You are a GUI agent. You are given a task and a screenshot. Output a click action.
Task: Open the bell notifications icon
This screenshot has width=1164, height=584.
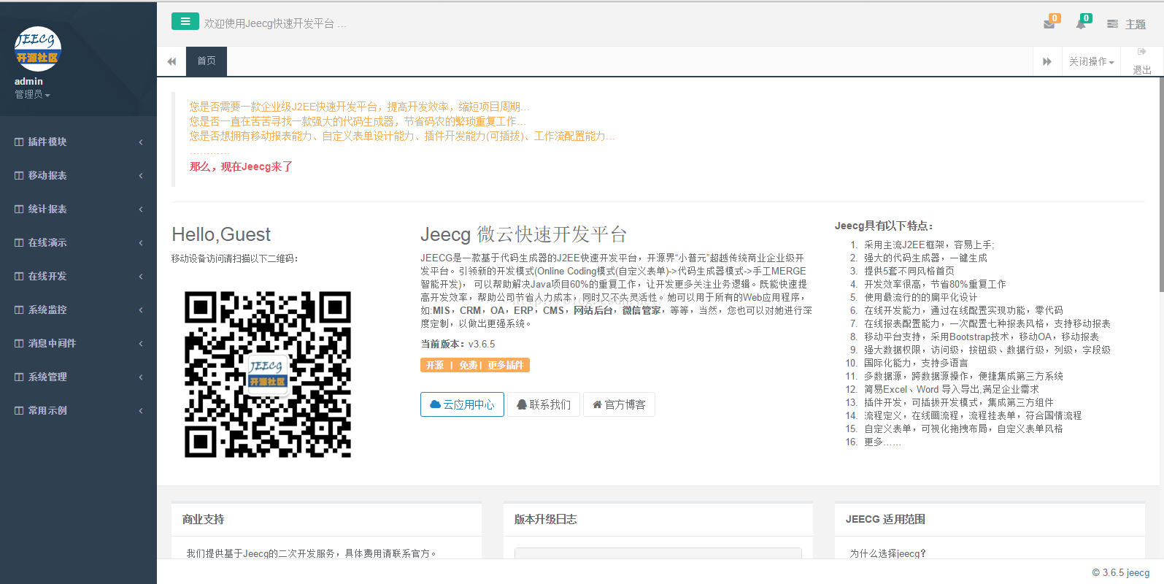[1081, 24]
